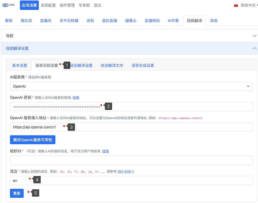Switch to the AI字幕 tab
258x203 pixels.
click(x=173, y=21)
